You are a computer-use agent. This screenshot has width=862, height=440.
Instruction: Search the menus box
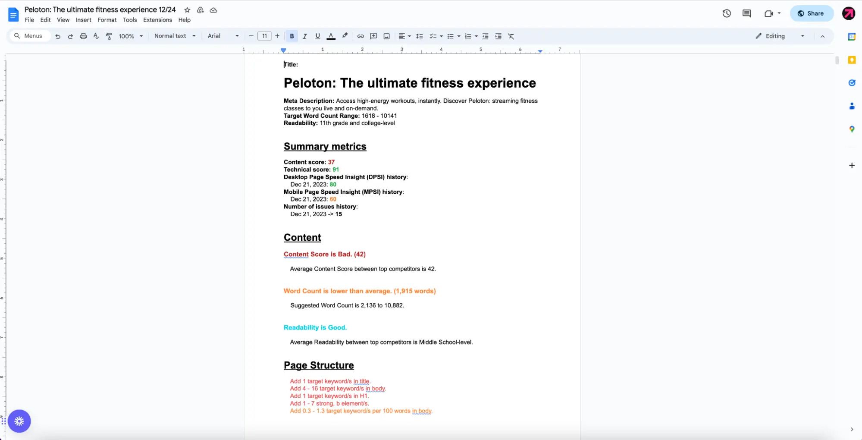tap(30, 36)
